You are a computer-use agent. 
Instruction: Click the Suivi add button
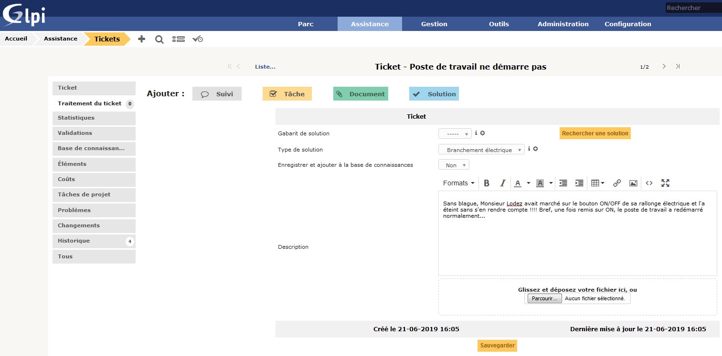[x=217, y=94]
